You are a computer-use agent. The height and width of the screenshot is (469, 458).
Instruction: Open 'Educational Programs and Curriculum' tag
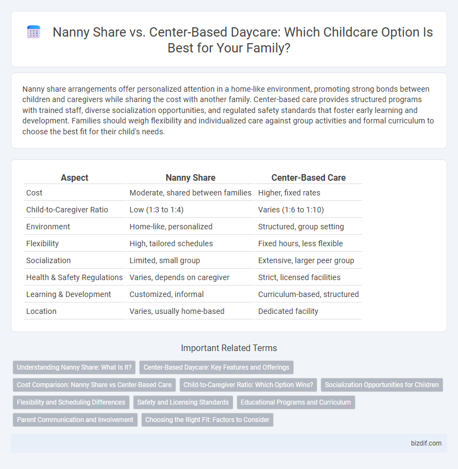[x=296, y=402]
